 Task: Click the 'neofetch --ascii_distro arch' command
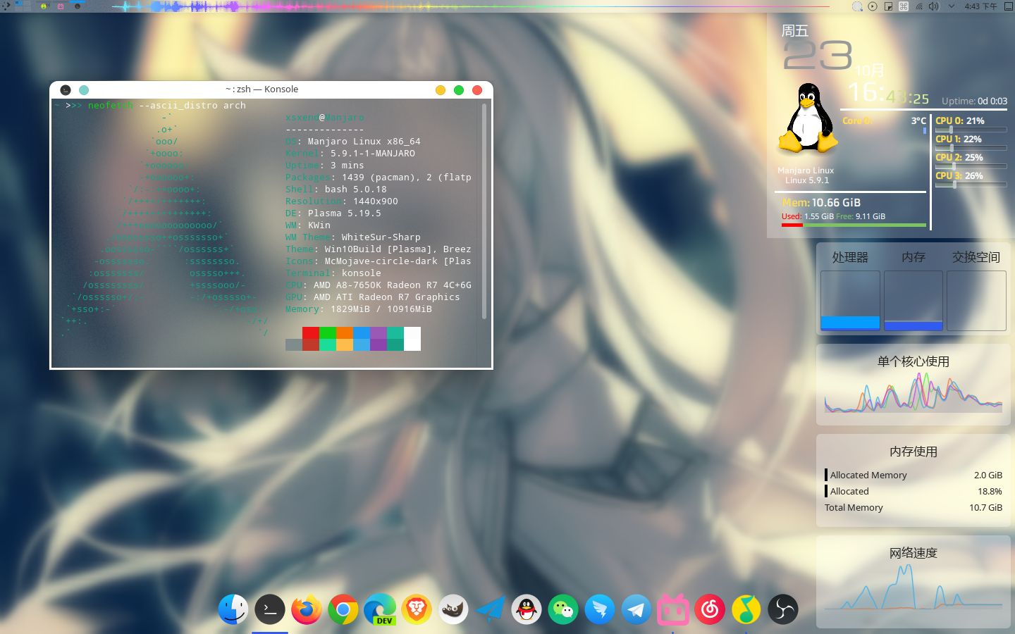pyautogui.click(x=167, y=106)
